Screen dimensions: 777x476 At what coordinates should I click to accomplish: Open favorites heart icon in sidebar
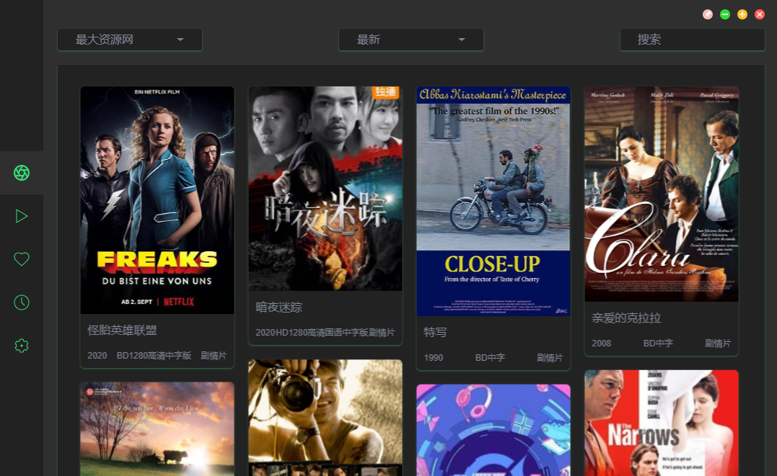click(x=22, y=259)
